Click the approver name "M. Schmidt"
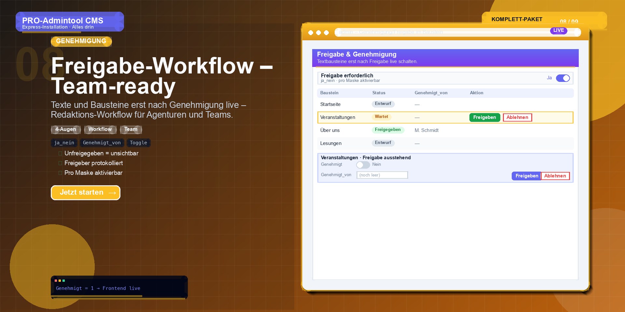 click(426, 130)
